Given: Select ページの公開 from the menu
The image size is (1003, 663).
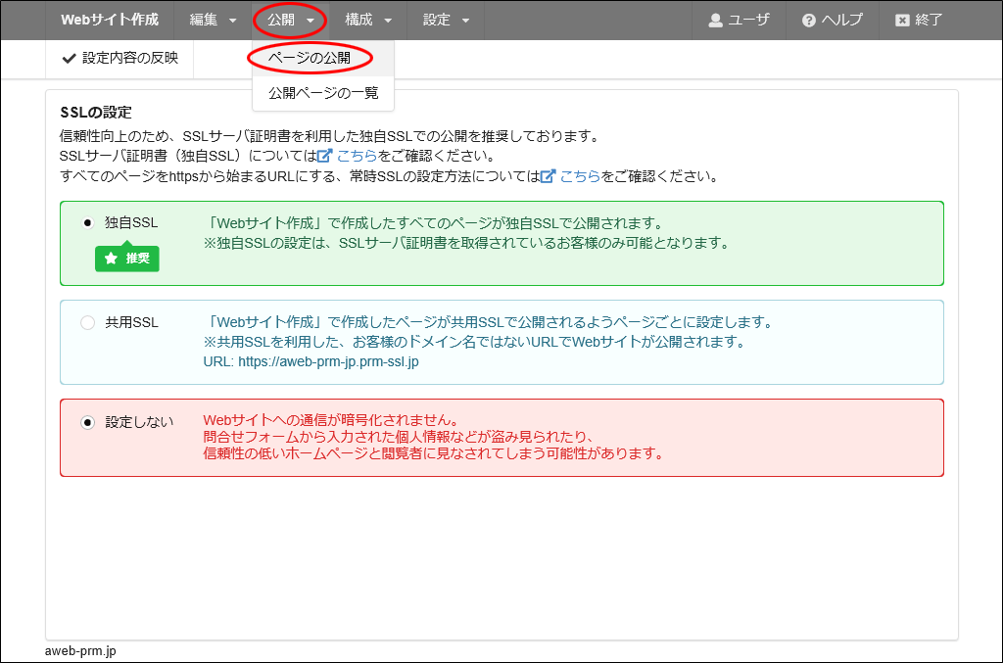Looking at the screenshot, I should pos(310,59).
